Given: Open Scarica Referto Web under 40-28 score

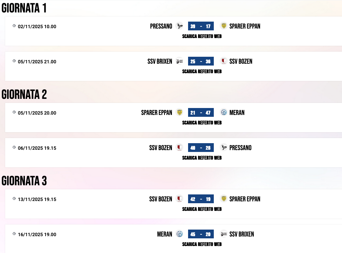Looking at the screenshot, I should click(202, 158).
